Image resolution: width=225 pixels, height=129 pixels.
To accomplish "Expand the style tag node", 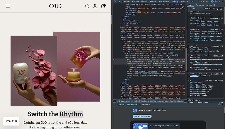I will (x=122, y=21).
